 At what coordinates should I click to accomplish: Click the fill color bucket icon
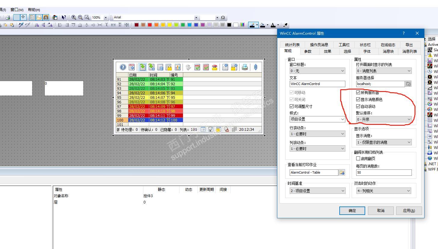pos(262,25)
